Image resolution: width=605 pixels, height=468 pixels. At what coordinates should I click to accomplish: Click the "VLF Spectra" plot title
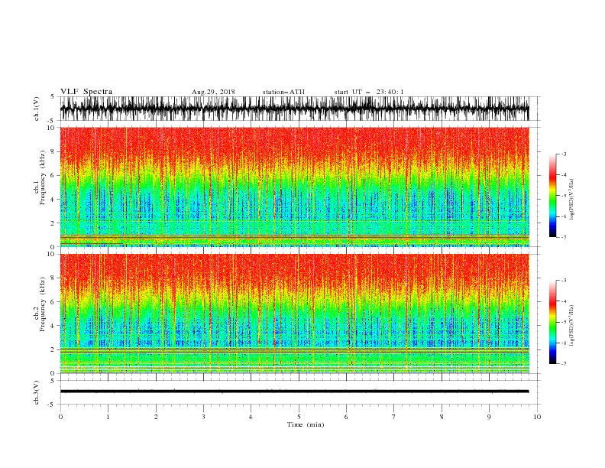click(86, 92)
